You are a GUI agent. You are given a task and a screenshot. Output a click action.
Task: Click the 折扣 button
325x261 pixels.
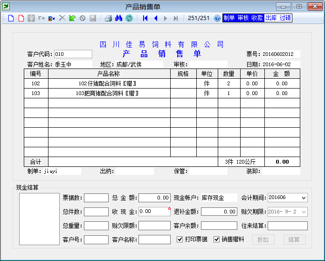pyautogui.click(x=263, y=240)
